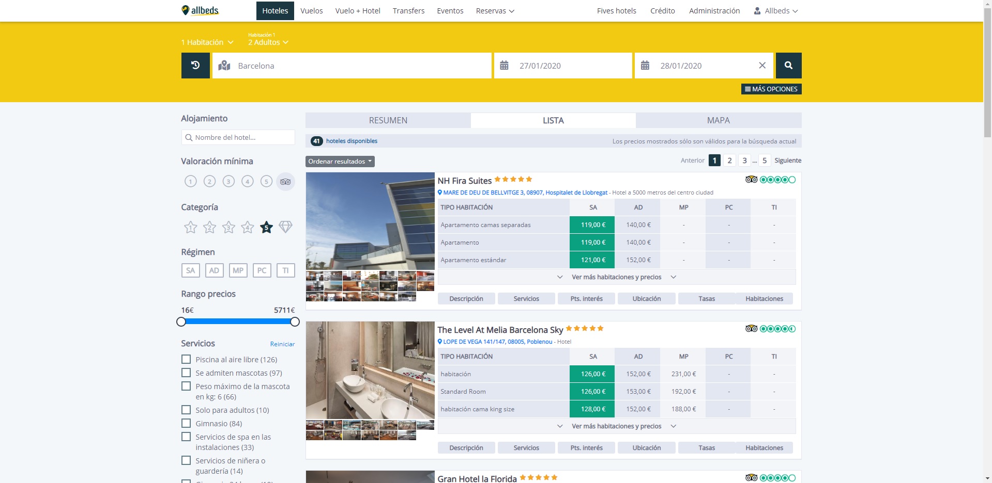Adjust the maximum price slider handle
Image resolution: width=992 pixels, height=483 pixels.
coord(295,321)
